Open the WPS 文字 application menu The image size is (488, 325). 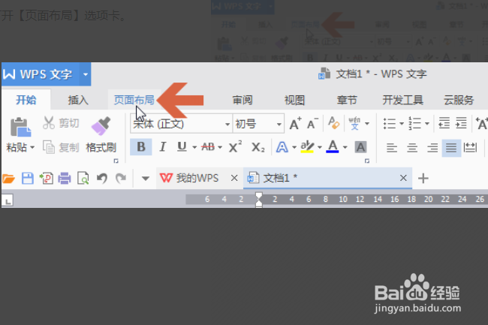[41, 74]
